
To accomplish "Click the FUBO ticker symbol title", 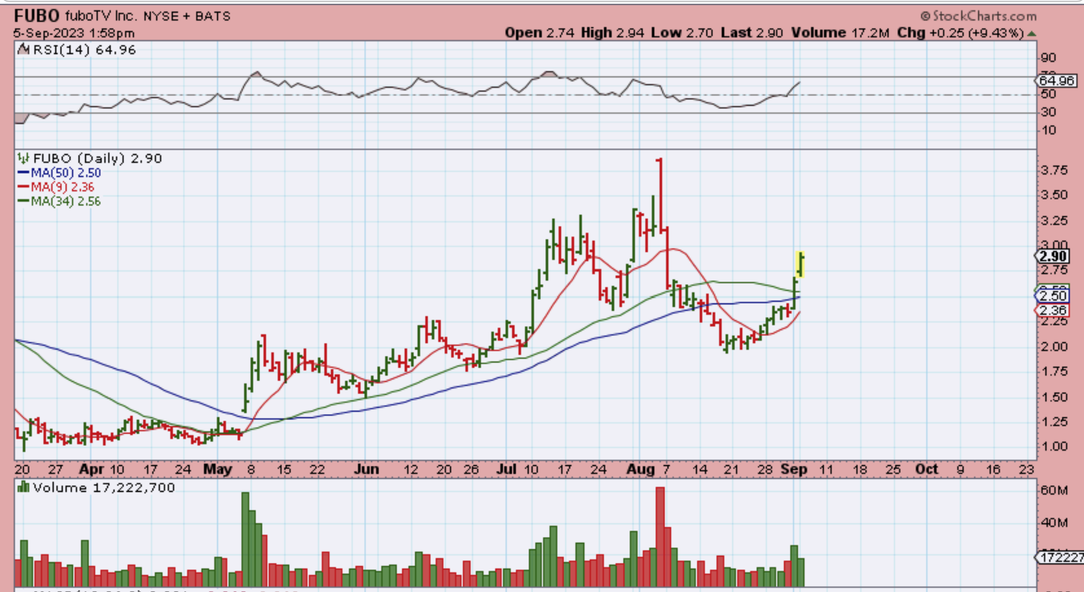I will pyautogui.click(x=37, y=16).
